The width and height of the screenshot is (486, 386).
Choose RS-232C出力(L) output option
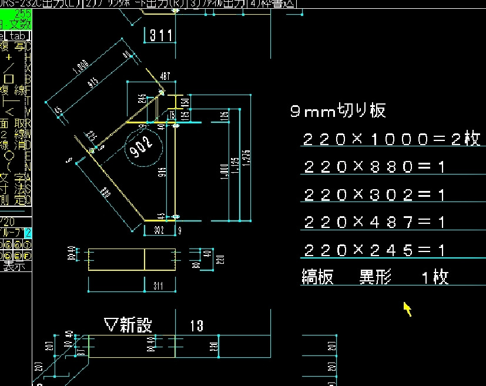(41, 4)
